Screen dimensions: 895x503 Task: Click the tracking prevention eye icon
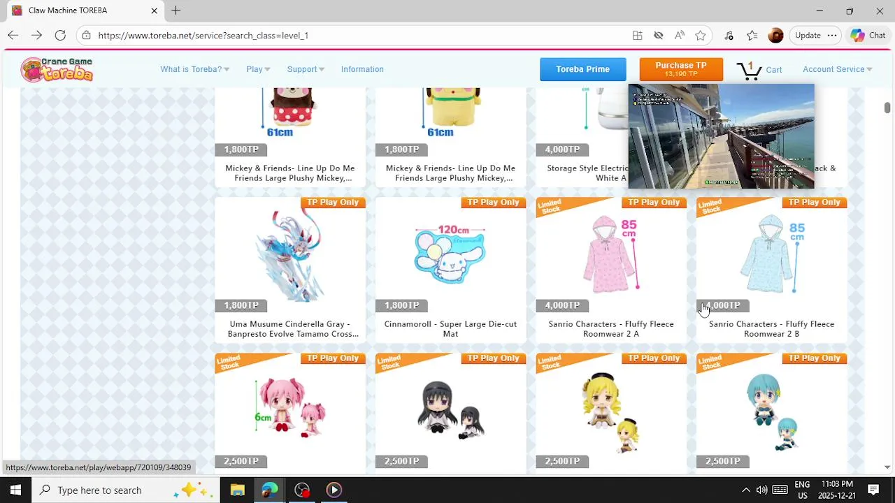point(658,35)
